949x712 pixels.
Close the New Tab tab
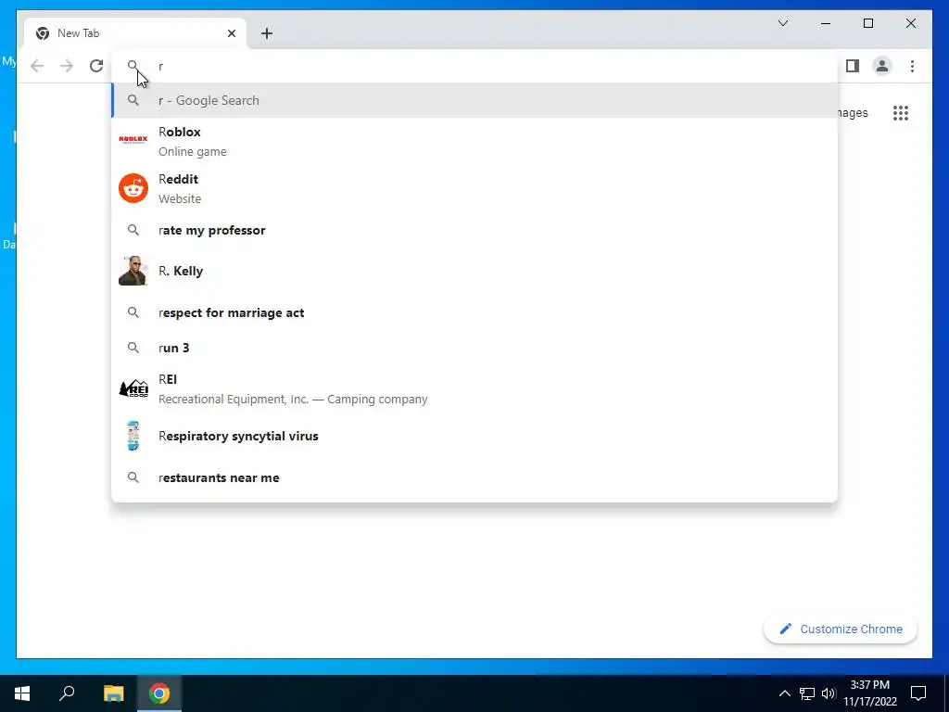[x=231, y=33]
